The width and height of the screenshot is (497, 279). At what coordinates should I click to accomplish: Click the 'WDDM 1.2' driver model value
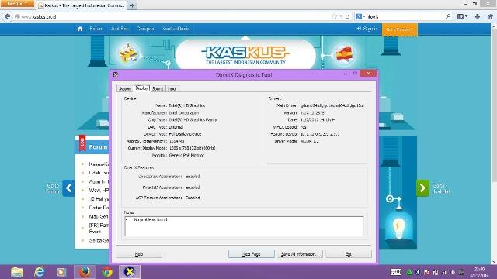[309, 141]
